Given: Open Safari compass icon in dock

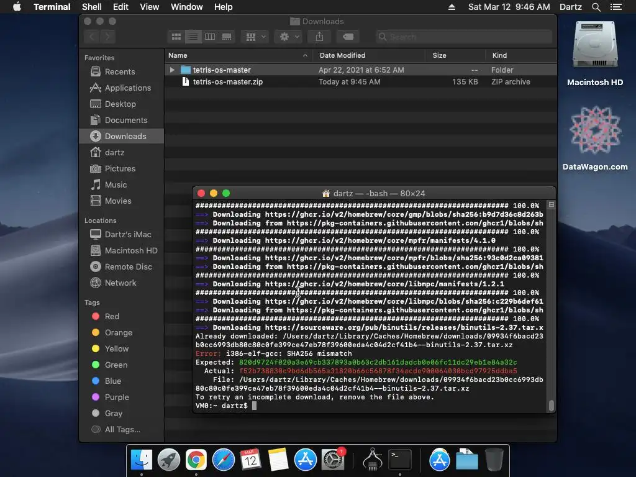Looking at the screenshot, I should (x=223, y=460).
